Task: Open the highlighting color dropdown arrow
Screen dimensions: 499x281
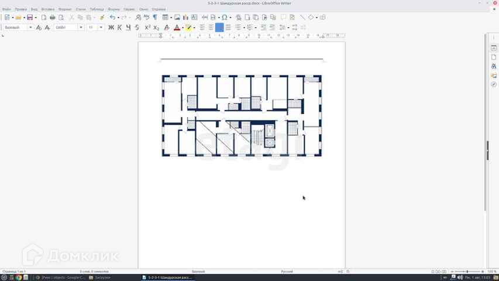Action: [194, 28]
